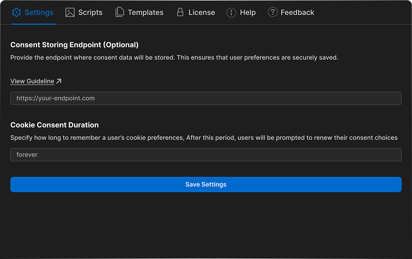The image size is (412, 259).
Task: Select the Help tab label
Action: (x=248, y=12)
